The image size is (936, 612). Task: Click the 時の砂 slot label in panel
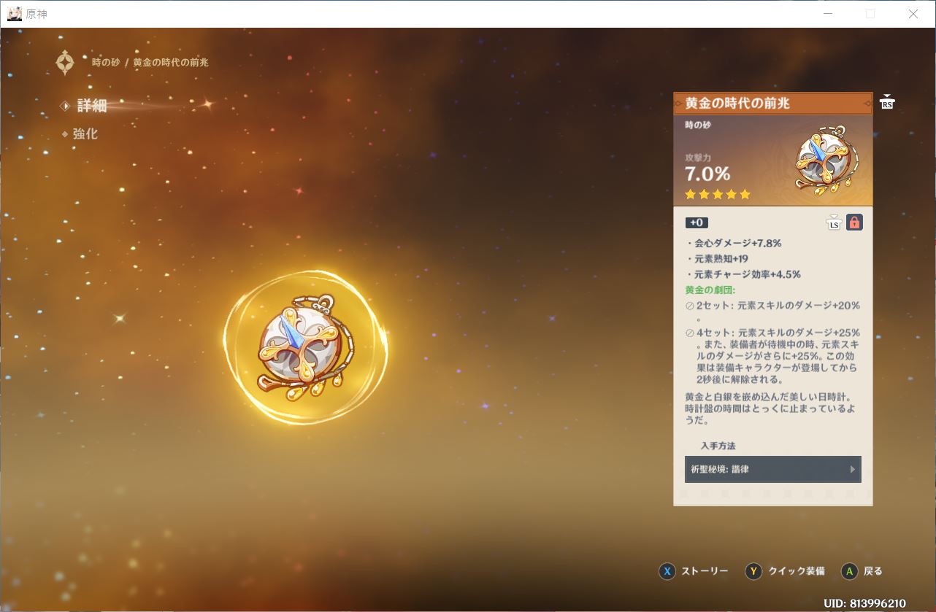[698, 125]
